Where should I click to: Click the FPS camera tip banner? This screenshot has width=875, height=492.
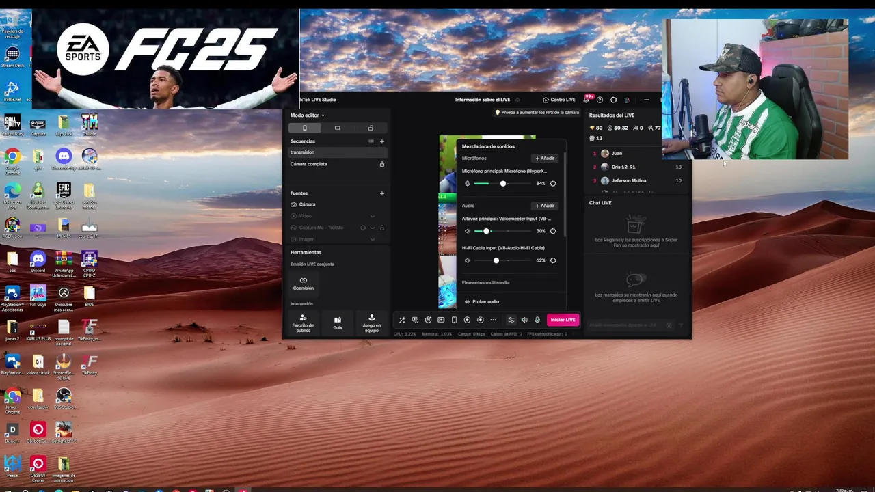point(537,112)
